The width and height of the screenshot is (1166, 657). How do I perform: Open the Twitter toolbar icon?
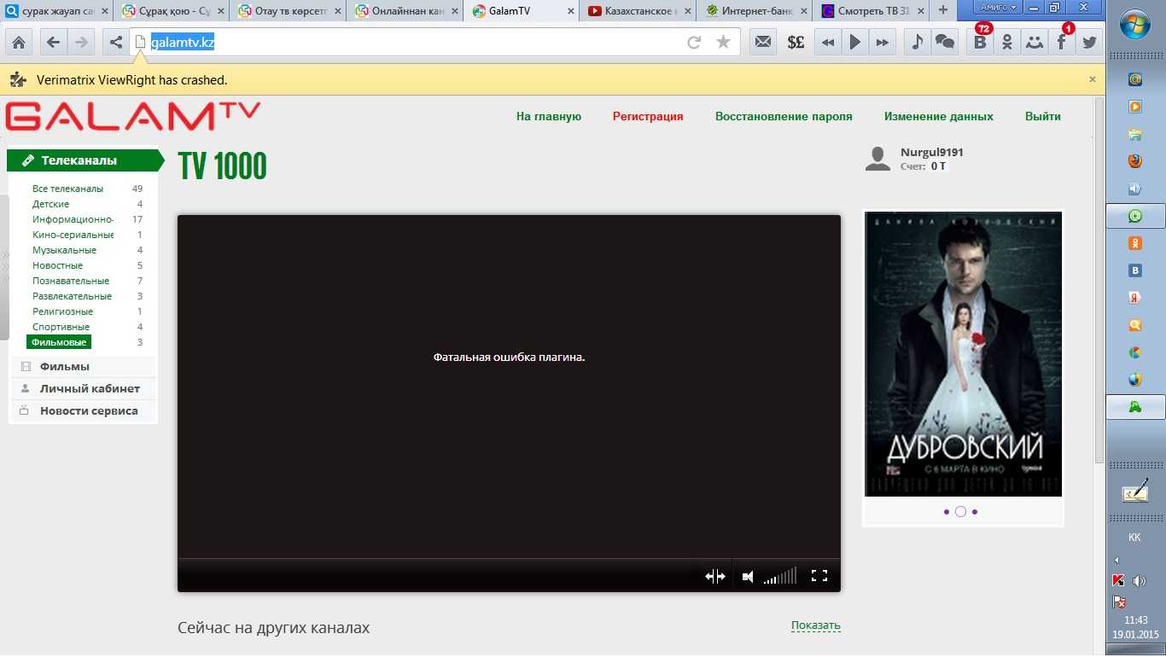[1089, 42]
